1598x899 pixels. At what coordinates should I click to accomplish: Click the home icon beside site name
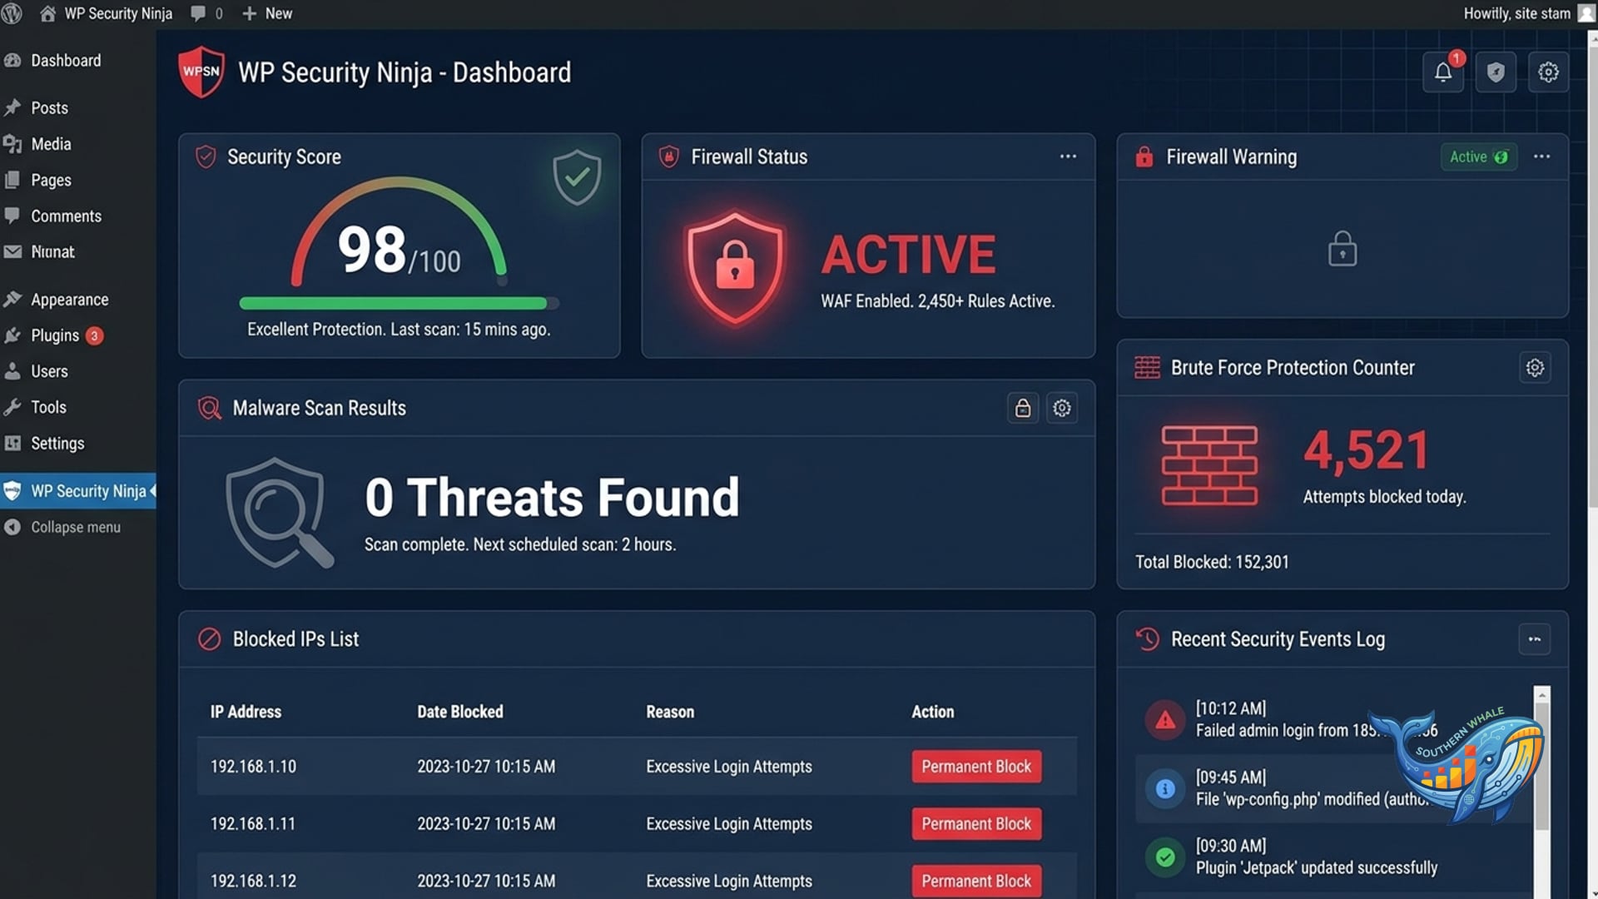coord(47,13)
